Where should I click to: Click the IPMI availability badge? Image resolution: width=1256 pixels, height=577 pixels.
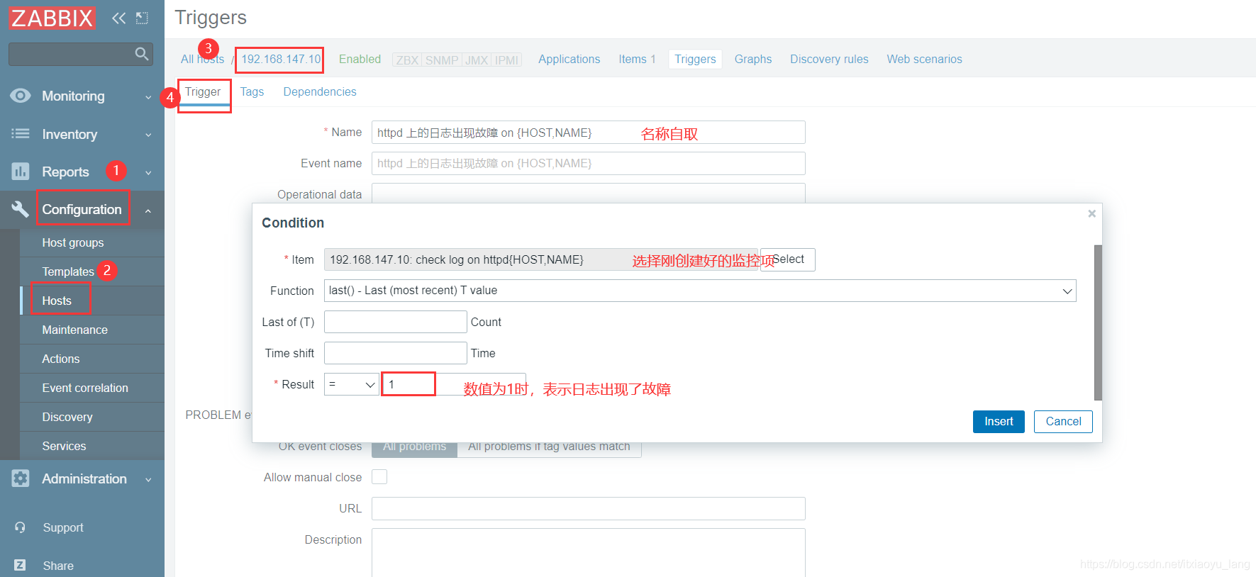506,60
